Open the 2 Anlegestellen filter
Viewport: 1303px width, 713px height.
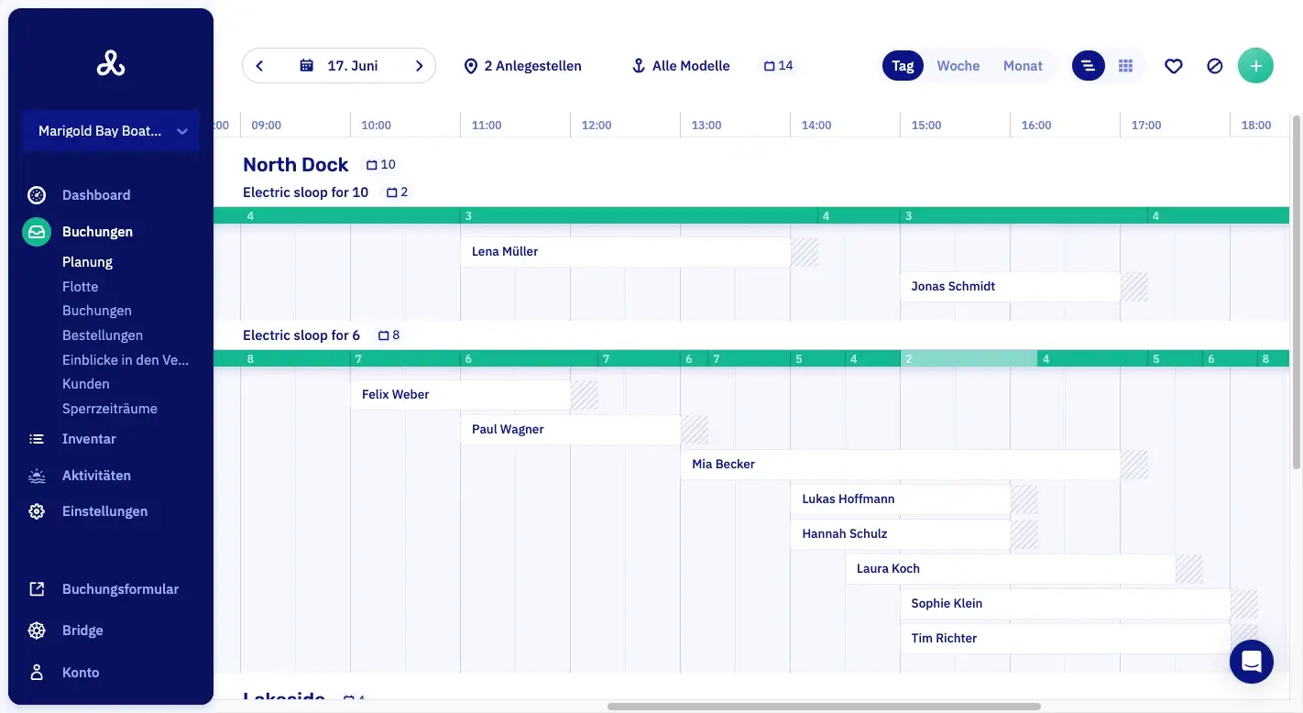click(x=522, y=66)
